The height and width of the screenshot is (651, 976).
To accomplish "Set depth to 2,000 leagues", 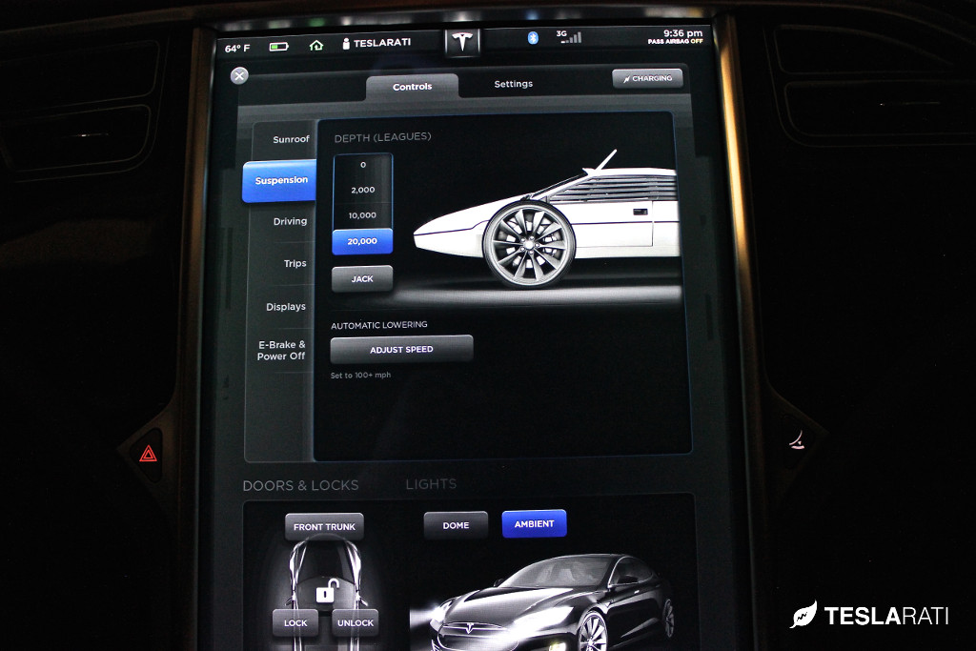I will tap(363, 190).
